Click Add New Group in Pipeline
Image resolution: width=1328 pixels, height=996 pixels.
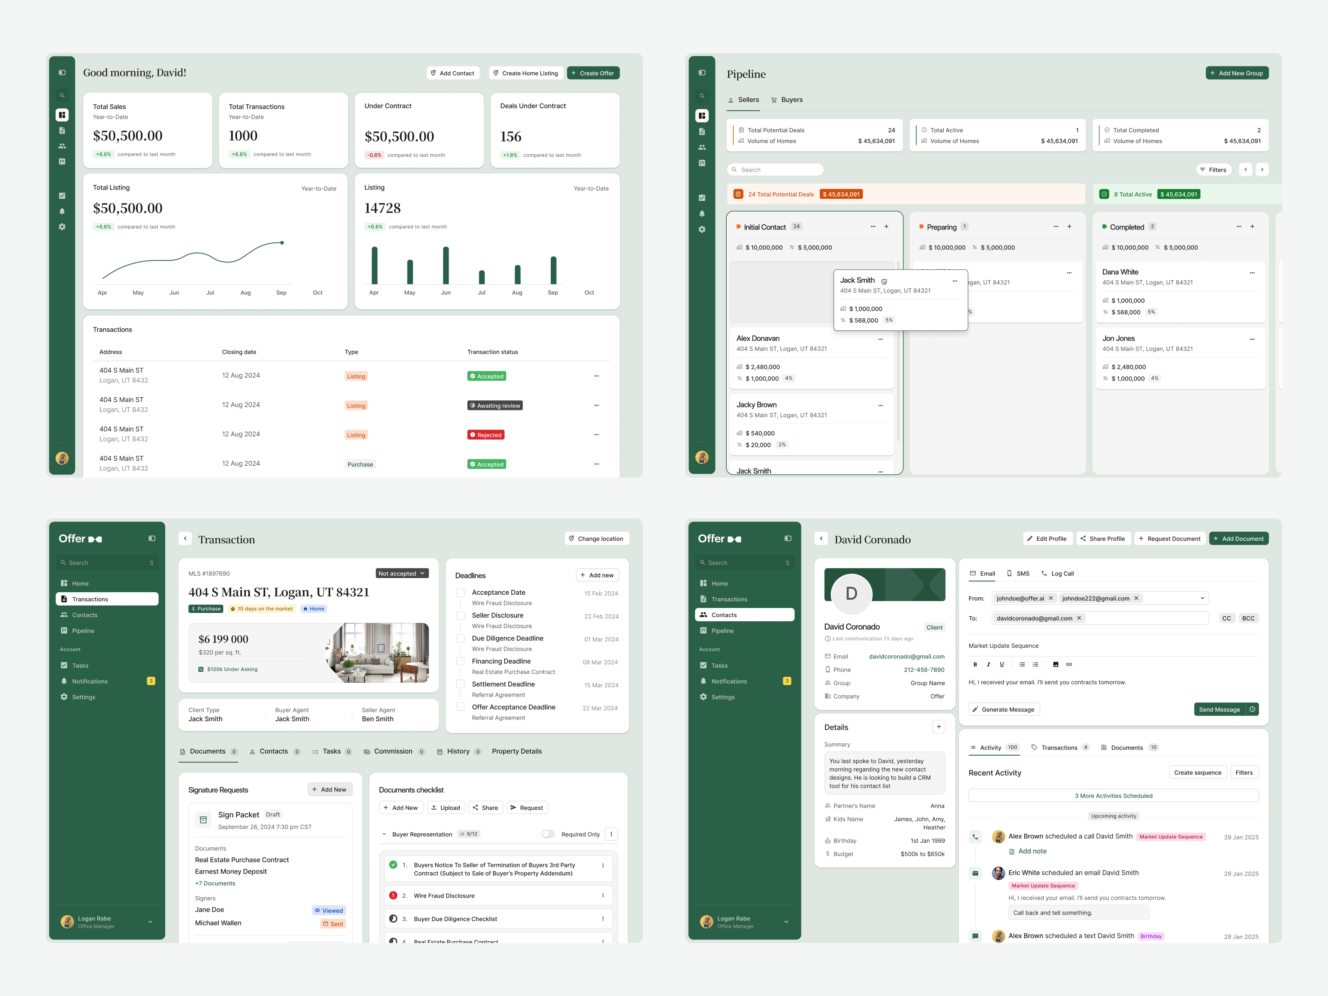point(1237,73)
